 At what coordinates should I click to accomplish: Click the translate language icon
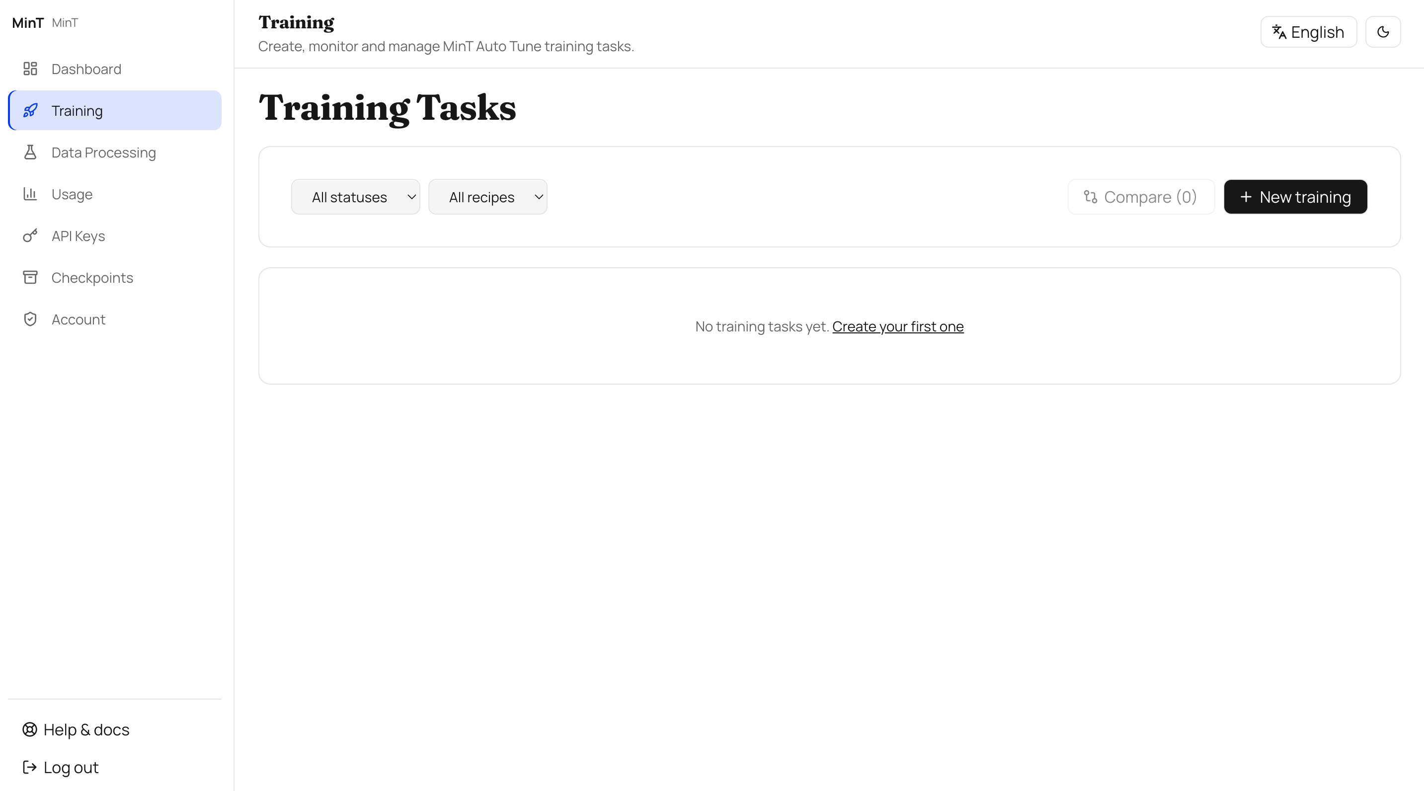pyautogui.click(x=1279, y=32)
